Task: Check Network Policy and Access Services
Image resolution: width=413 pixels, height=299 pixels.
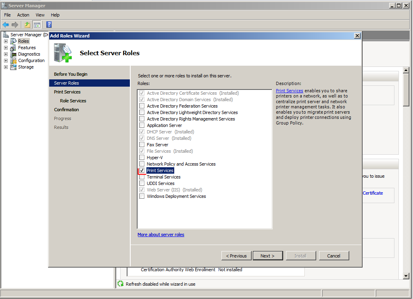Action: click(142, 164)
